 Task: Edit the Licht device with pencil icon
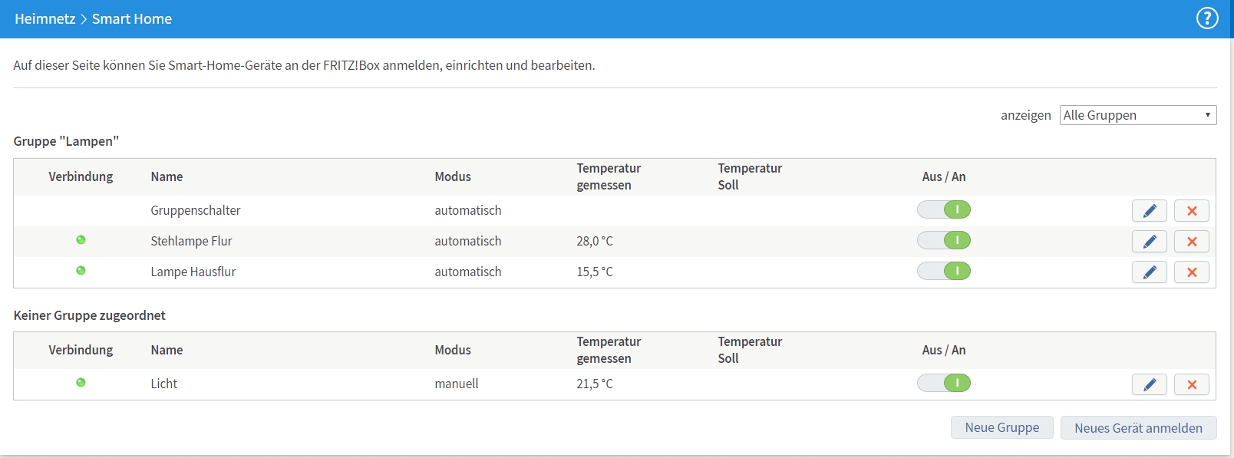[1149, 384]
